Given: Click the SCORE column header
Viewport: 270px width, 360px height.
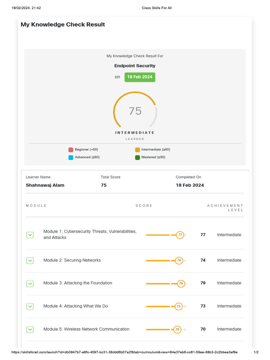Looking at the screenshot, I should point(144,206).
